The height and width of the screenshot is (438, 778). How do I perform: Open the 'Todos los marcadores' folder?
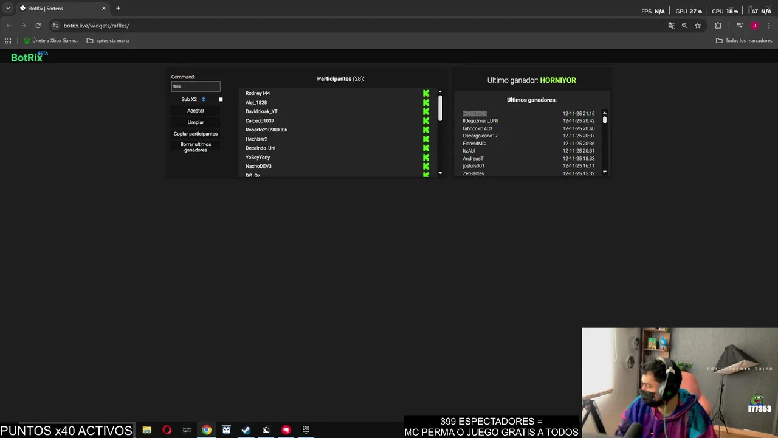744,41
